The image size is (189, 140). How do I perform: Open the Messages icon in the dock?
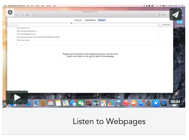tap(73, 103)
